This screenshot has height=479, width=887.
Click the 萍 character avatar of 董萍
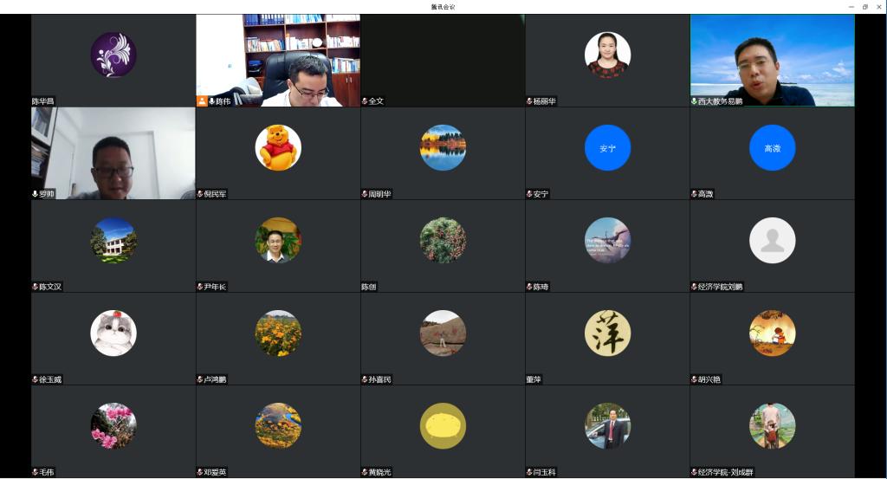tap(607, 333)
